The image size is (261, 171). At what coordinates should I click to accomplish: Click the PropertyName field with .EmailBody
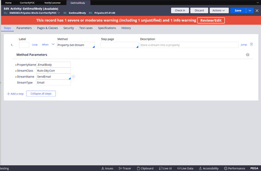pos(54,65)
